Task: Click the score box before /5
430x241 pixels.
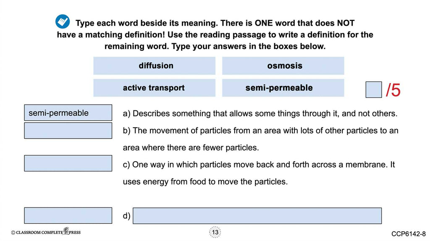Action: click(373, 90)
